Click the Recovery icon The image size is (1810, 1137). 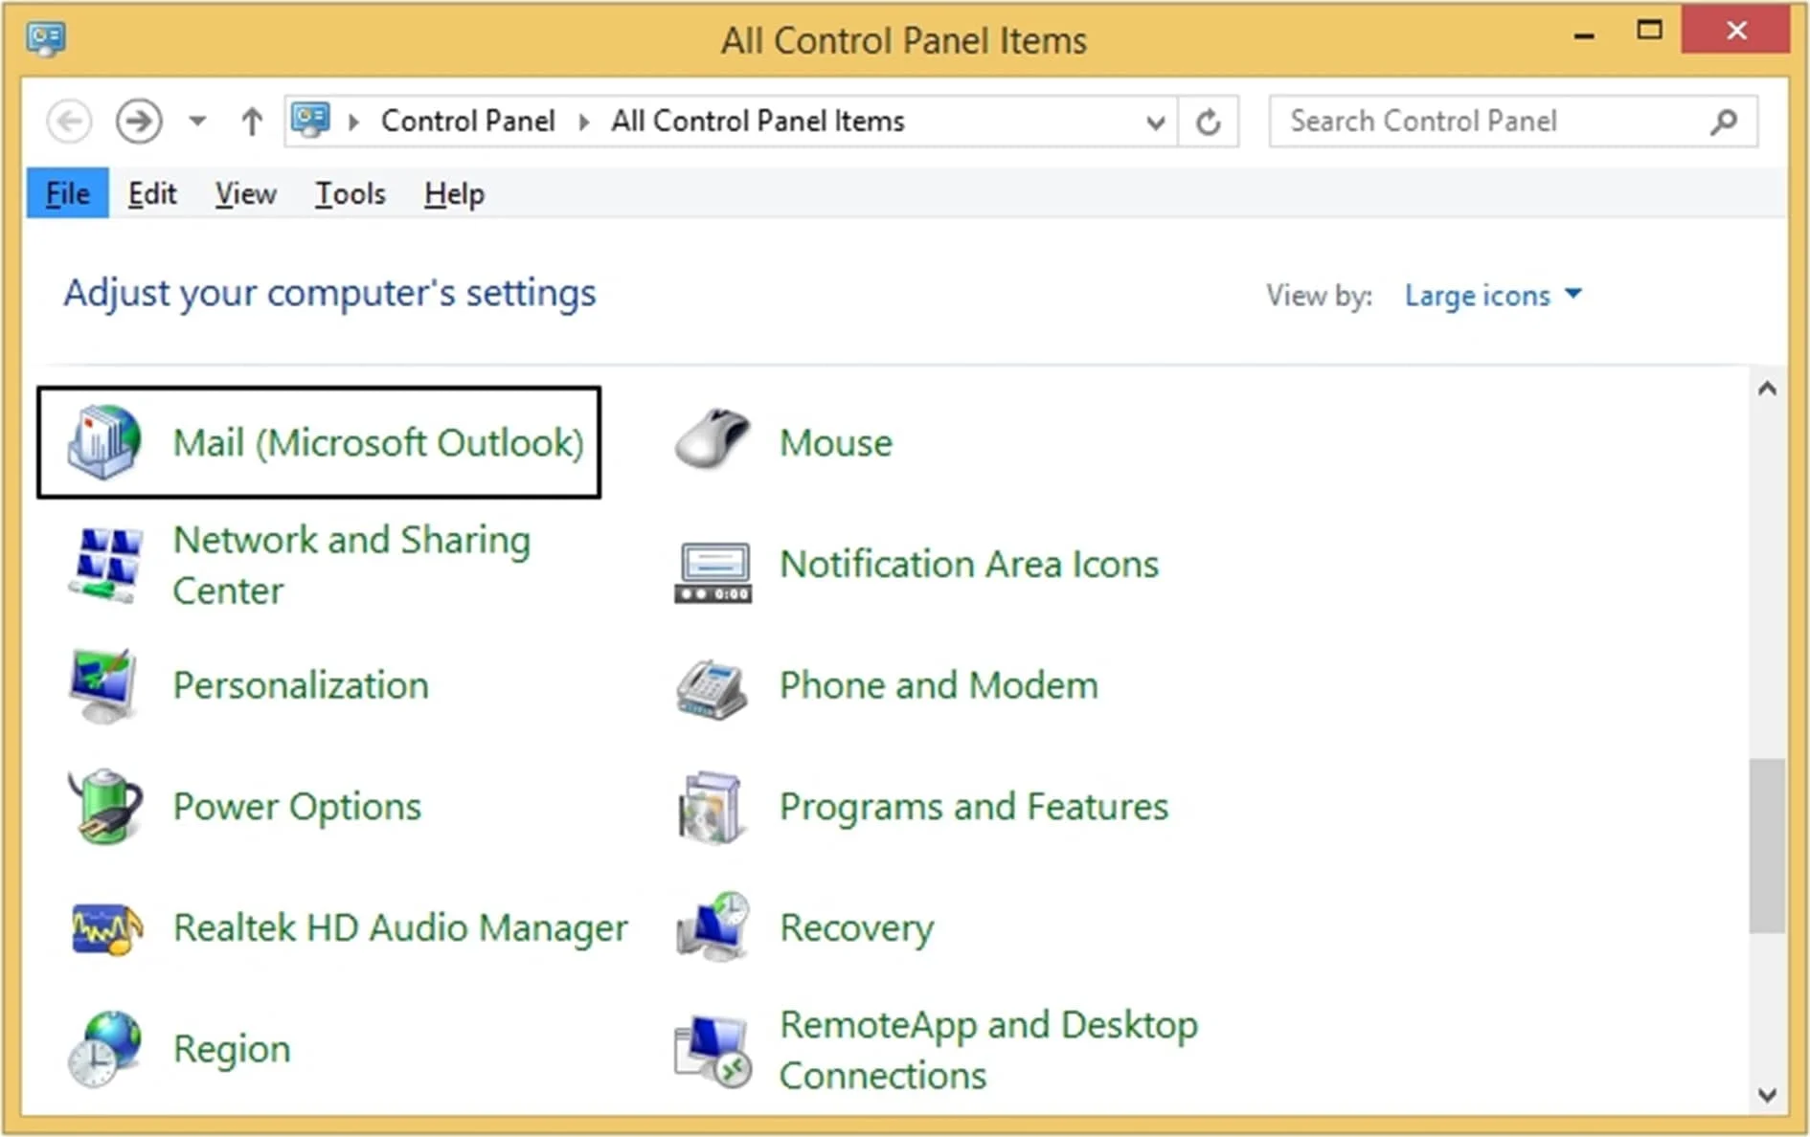[x=713, y=926]
